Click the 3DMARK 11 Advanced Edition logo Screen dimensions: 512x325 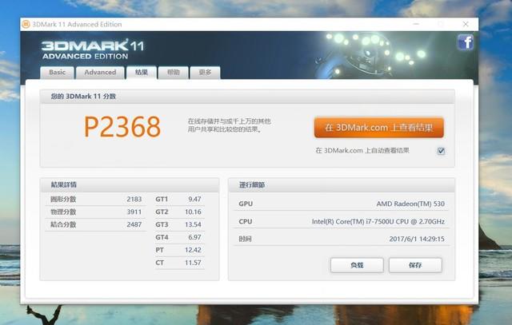tap(93, 50)
